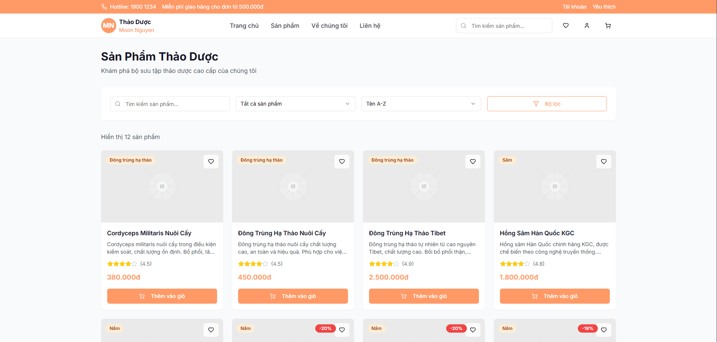Click the Đông Trùng Hạ Thảo Nuôi Cấy title
Image resolution: width=717 pixels, height=342 pixels.
pos(282,233)
